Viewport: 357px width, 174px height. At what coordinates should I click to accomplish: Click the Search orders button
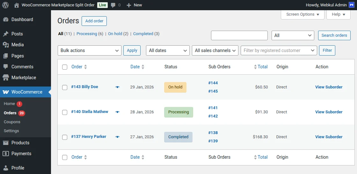point(334,35)
